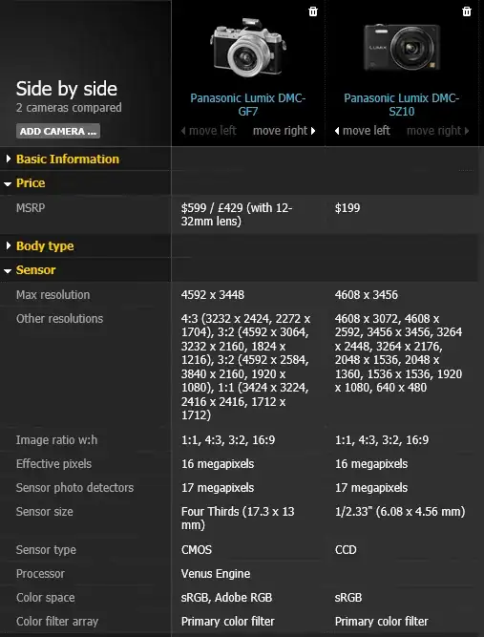The width and height of the screenshot is (484, 637).
Task: Click the 1/2.33" sensor size value
Action: tap(400, 512)
